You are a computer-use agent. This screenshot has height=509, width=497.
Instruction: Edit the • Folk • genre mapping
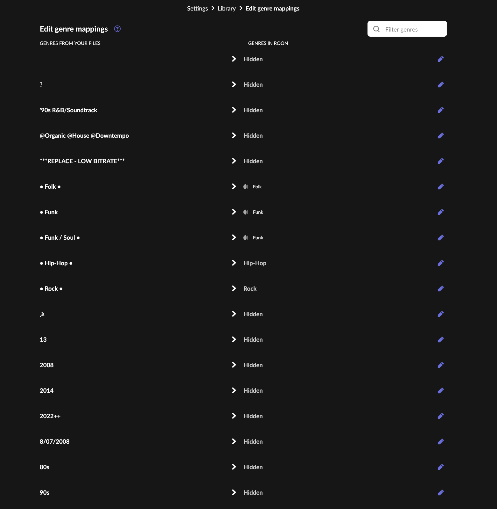(440, 187)
